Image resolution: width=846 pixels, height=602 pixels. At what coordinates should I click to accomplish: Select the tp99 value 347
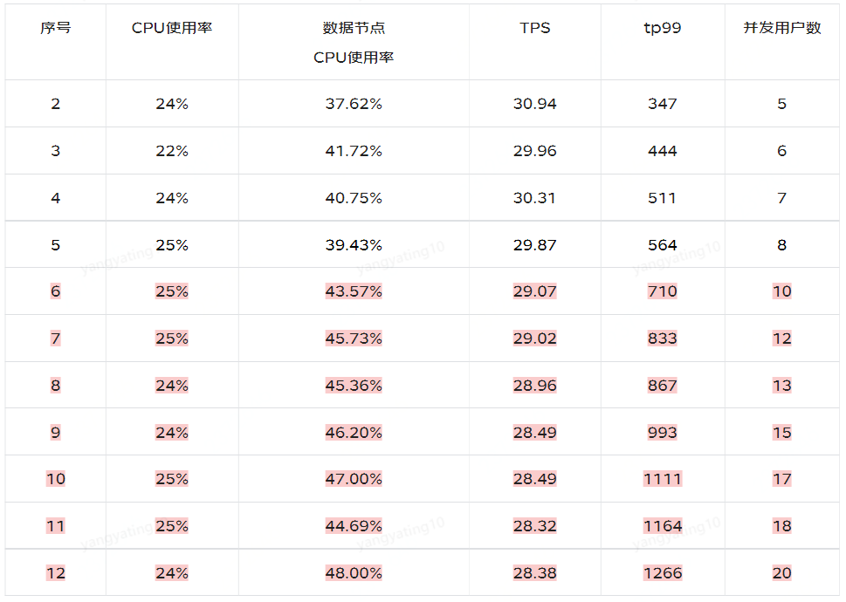(x=662, y=104)
